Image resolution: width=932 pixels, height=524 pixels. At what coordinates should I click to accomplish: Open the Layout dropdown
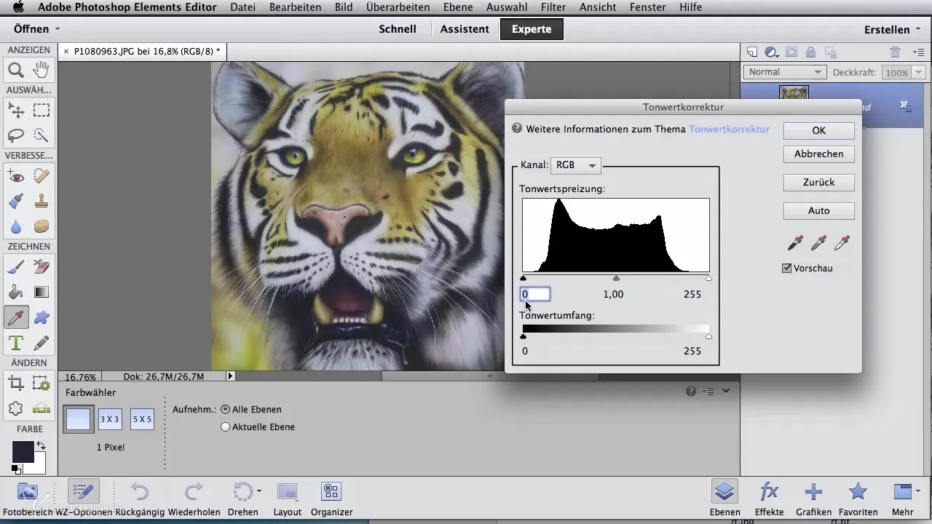(288, 498)
